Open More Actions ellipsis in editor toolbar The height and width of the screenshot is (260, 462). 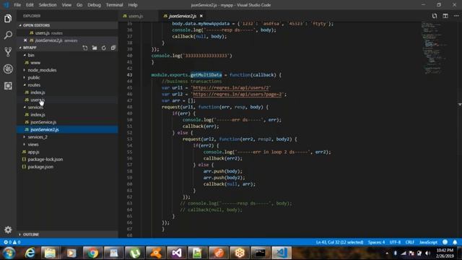click(456, 16)
